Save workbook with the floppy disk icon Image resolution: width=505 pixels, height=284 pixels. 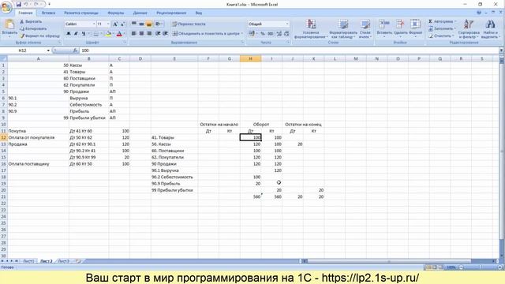click(x=19, y=5)
